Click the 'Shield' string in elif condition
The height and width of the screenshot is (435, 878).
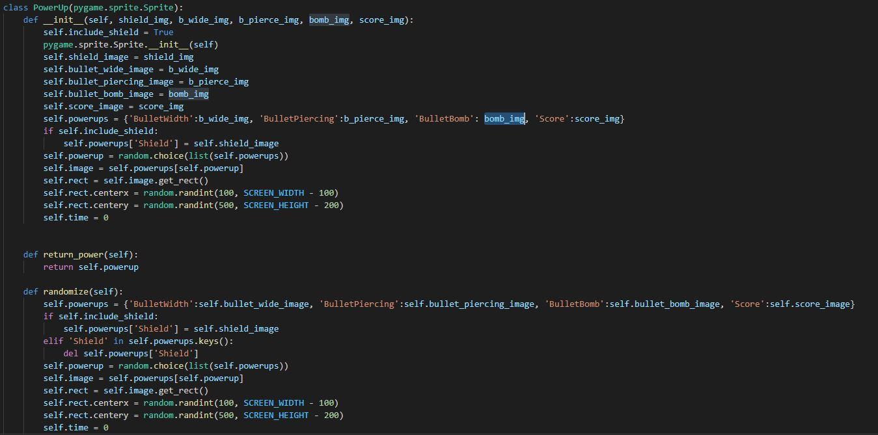click(x=88, y=341)
